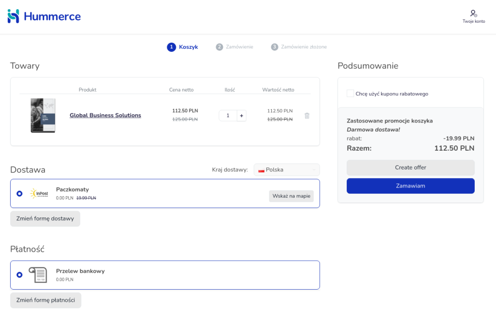Delete Global Business Solutions with trash icon
The image size is (496, 309).
(x=307, y=116)
